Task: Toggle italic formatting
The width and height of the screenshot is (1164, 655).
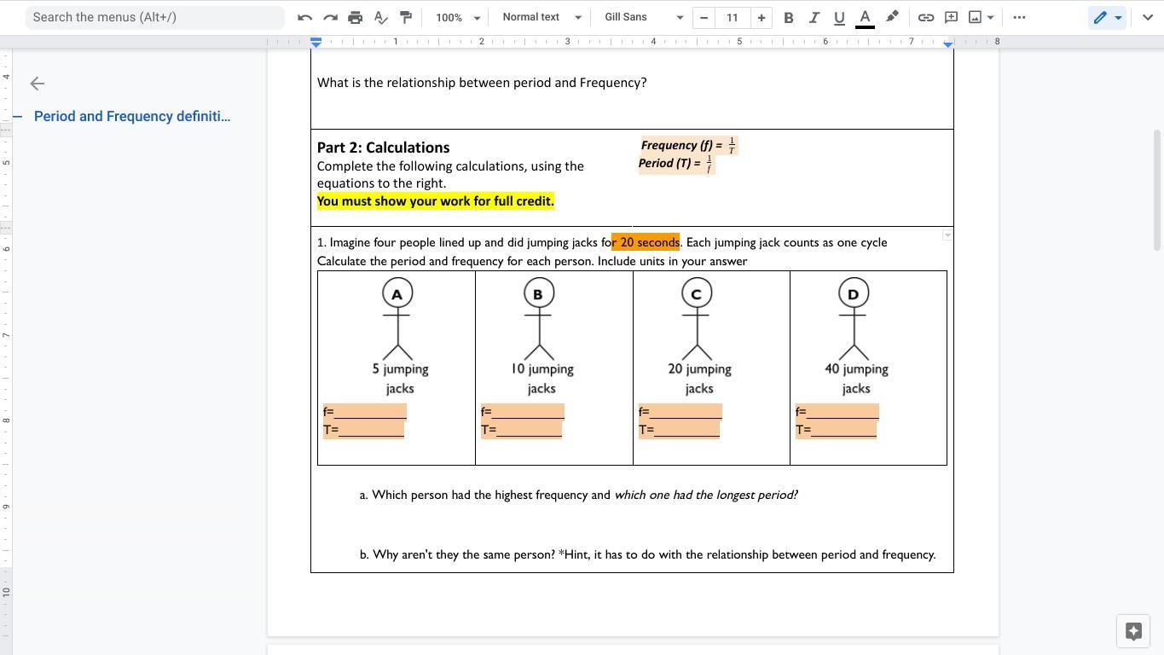Action: point(814,17)
